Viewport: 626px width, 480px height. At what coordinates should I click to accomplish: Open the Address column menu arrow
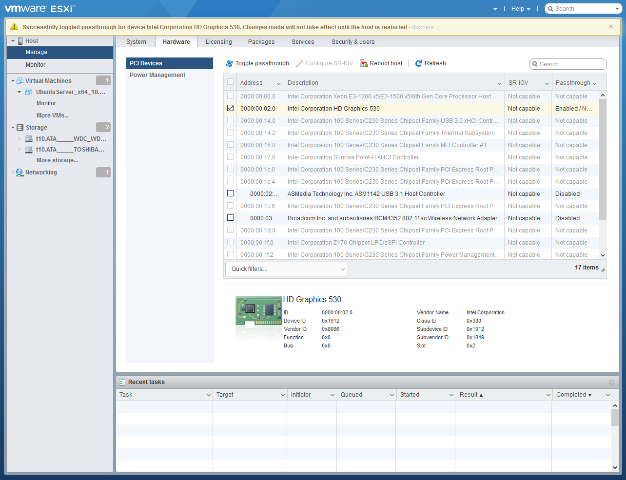point(279,83)
